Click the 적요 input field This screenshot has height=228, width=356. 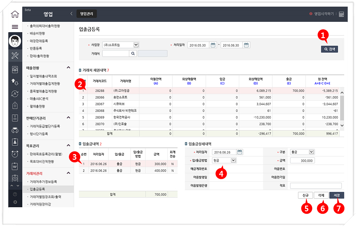point(316,186)
